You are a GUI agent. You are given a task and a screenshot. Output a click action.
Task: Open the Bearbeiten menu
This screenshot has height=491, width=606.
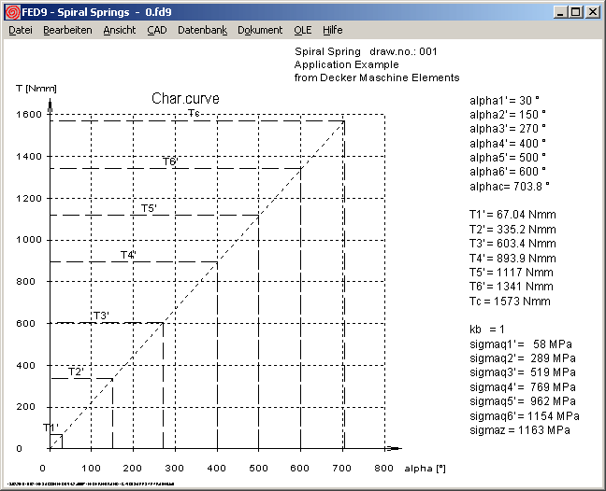tap(67, 30)
